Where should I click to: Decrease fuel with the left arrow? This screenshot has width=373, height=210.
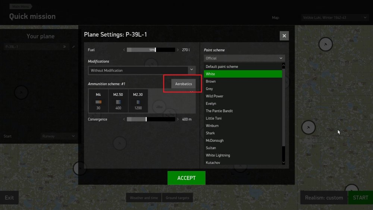point(124,50)
